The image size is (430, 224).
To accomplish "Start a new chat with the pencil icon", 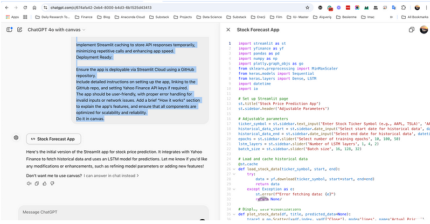I will (x=19, y=30).
